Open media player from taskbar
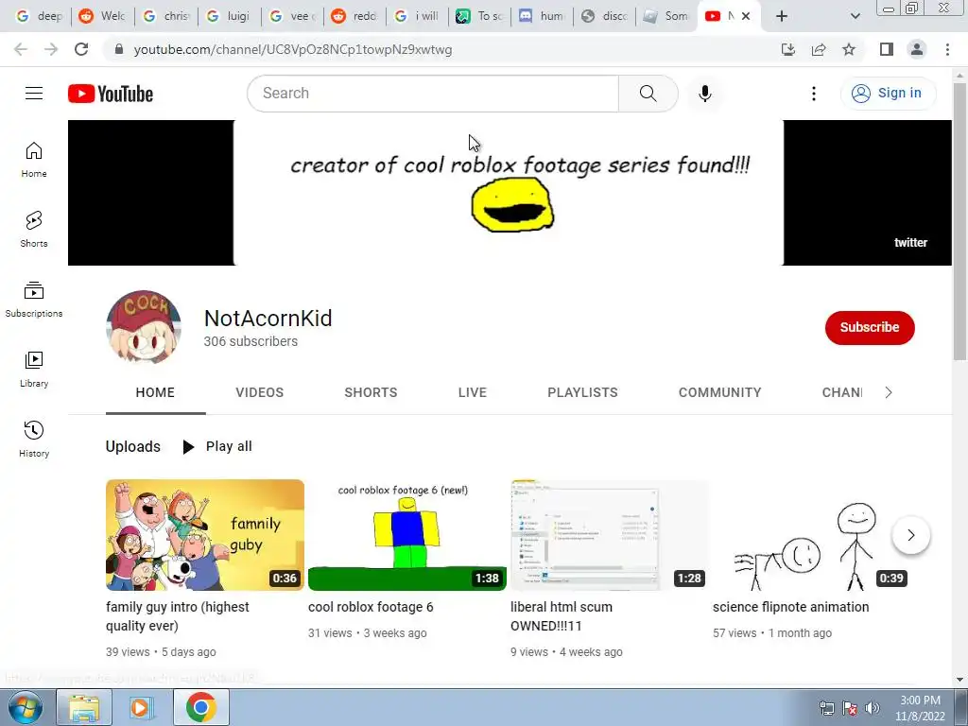This screenshot has height=726, width=968. point(142,707)
